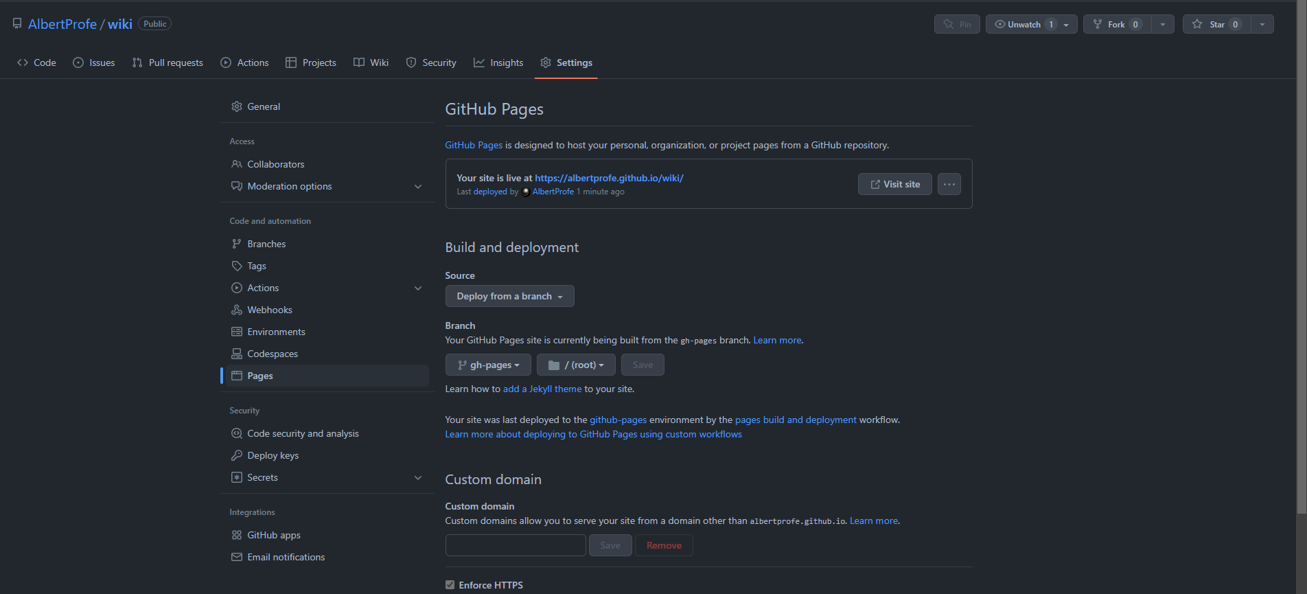Click the General gear icon in sidebar

coord(237,106)
